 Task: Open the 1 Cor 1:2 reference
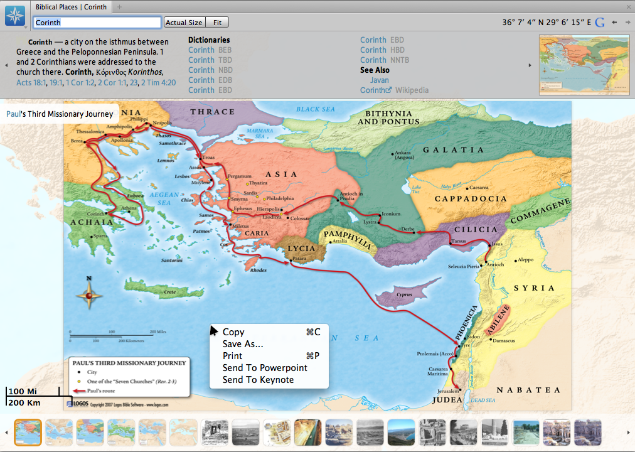click(x=80, y=83)
